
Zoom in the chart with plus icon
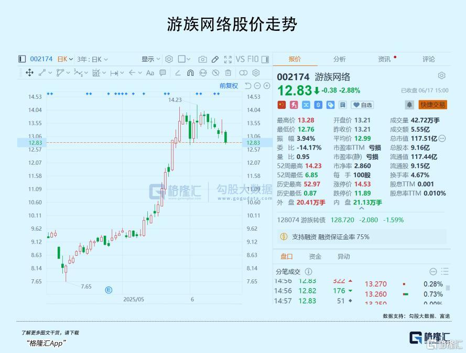point(267,86)
